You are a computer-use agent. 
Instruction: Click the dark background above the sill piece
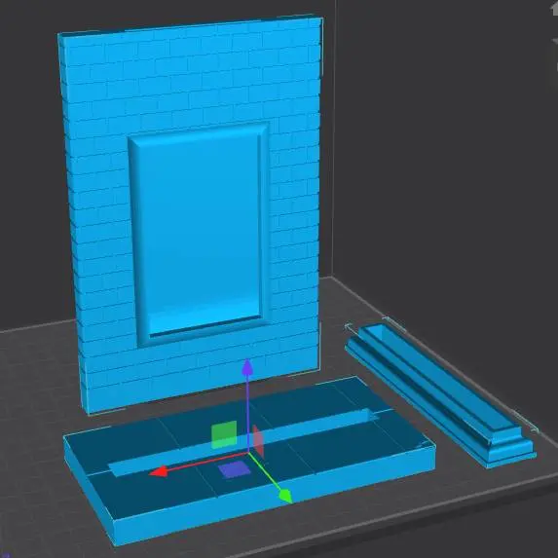445,178
